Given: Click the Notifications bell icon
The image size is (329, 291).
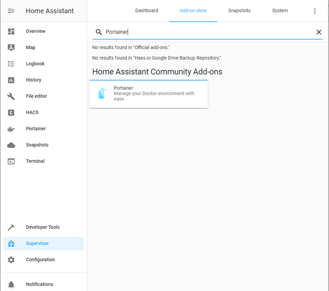Looking at the screenshot, I should [x=11, y=285].
